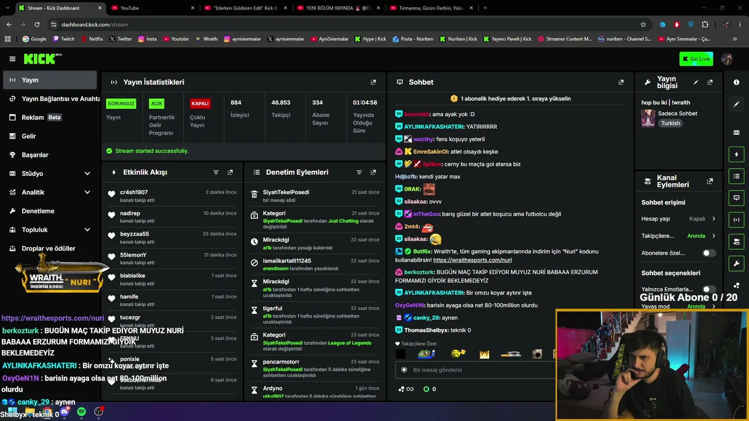Toggle the camera icon in the right rail
Screen dimensions: 749x421
(736, 241)
